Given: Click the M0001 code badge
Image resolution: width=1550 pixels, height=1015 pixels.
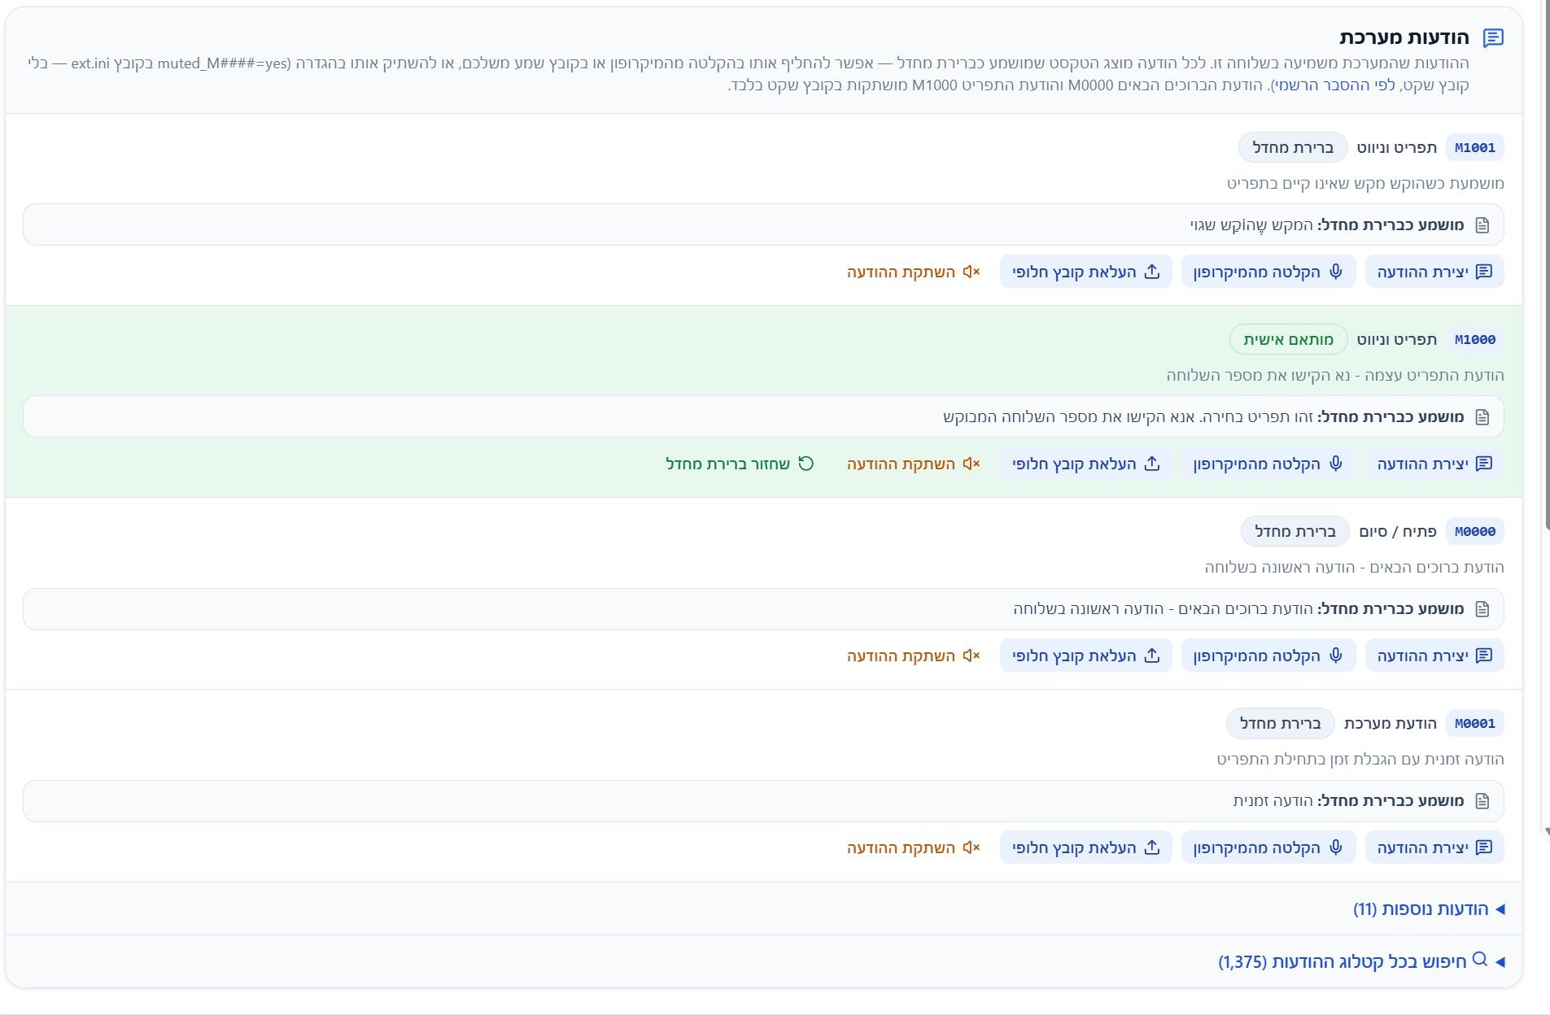Looking at the screenshot, I should 1474,724.
